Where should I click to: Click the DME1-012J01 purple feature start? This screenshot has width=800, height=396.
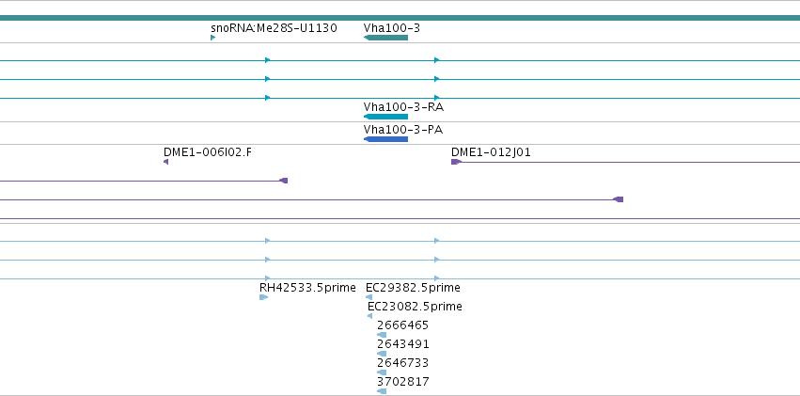tap(456, 162)
